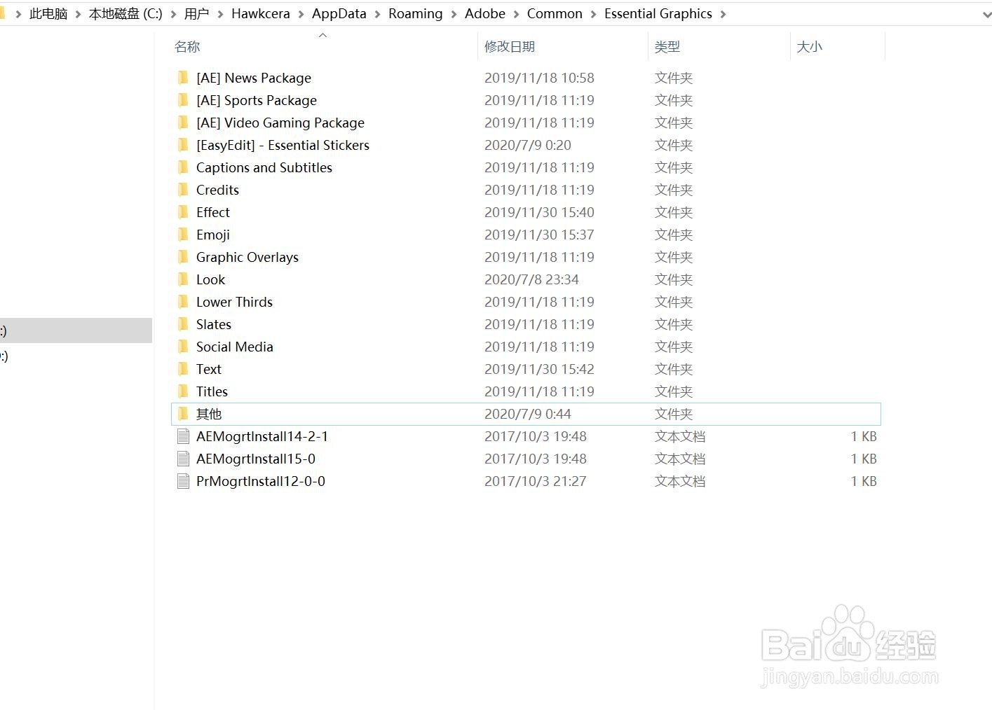992x710 pixels.
Task: Select the Essential Stickers folder icon
Action: [x=183, y=145]
